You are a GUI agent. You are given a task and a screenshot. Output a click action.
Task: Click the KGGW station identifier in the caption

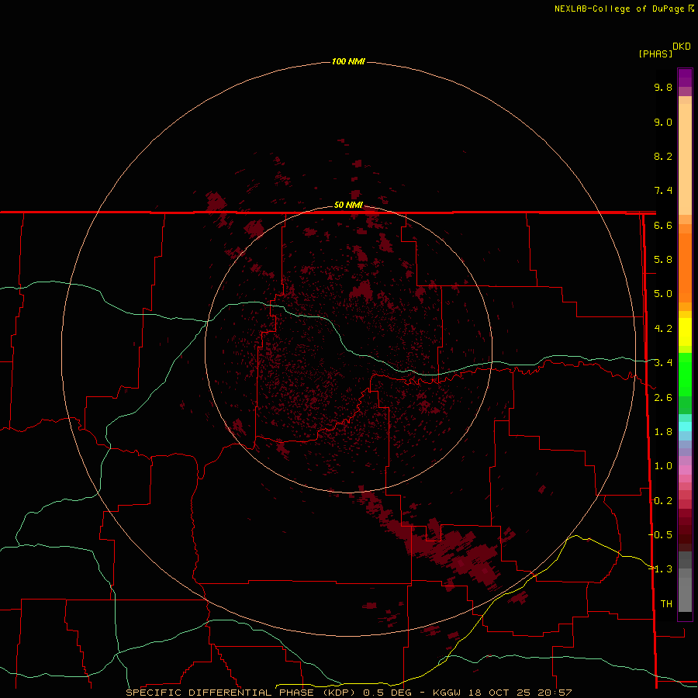(x=447, y=693)
